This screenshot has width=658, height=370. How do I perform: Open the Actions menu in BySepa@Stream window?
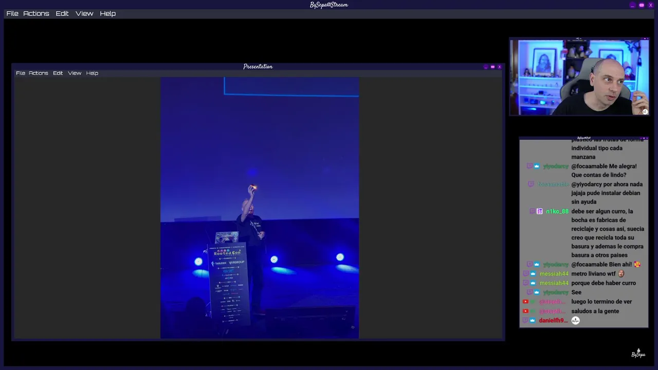click(x=36, y=13)
